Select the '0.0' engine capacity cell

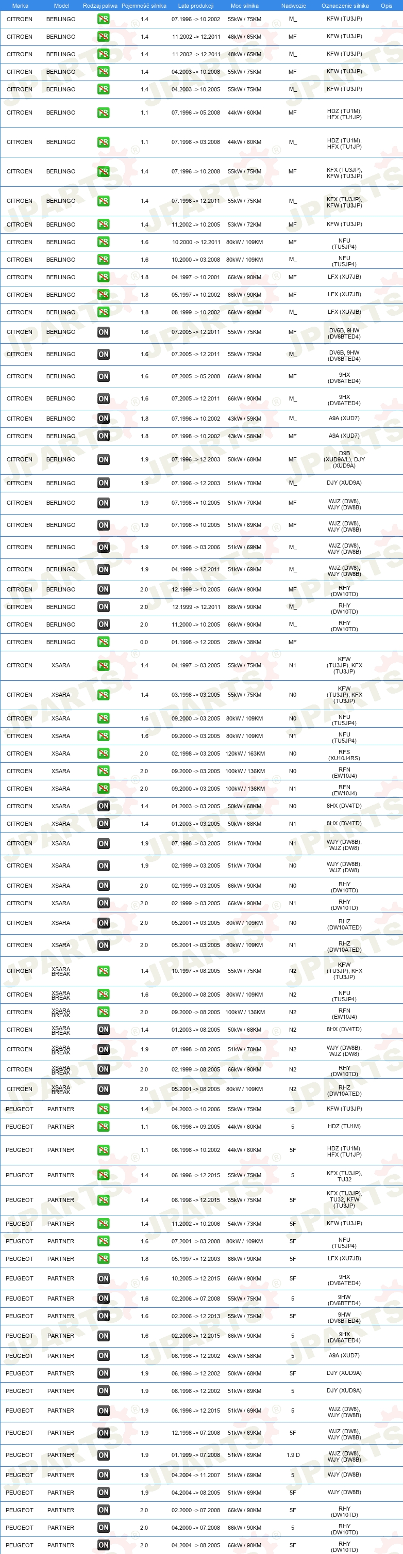(x=144, y=642)
